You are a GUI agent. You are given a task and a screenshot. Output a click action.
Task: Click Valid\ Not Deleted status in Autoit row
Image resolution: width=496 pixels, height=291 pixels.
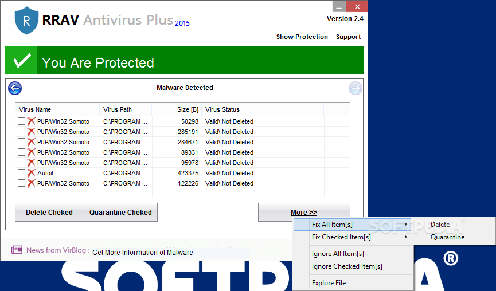pyautogui.click(x=229, y=173)
